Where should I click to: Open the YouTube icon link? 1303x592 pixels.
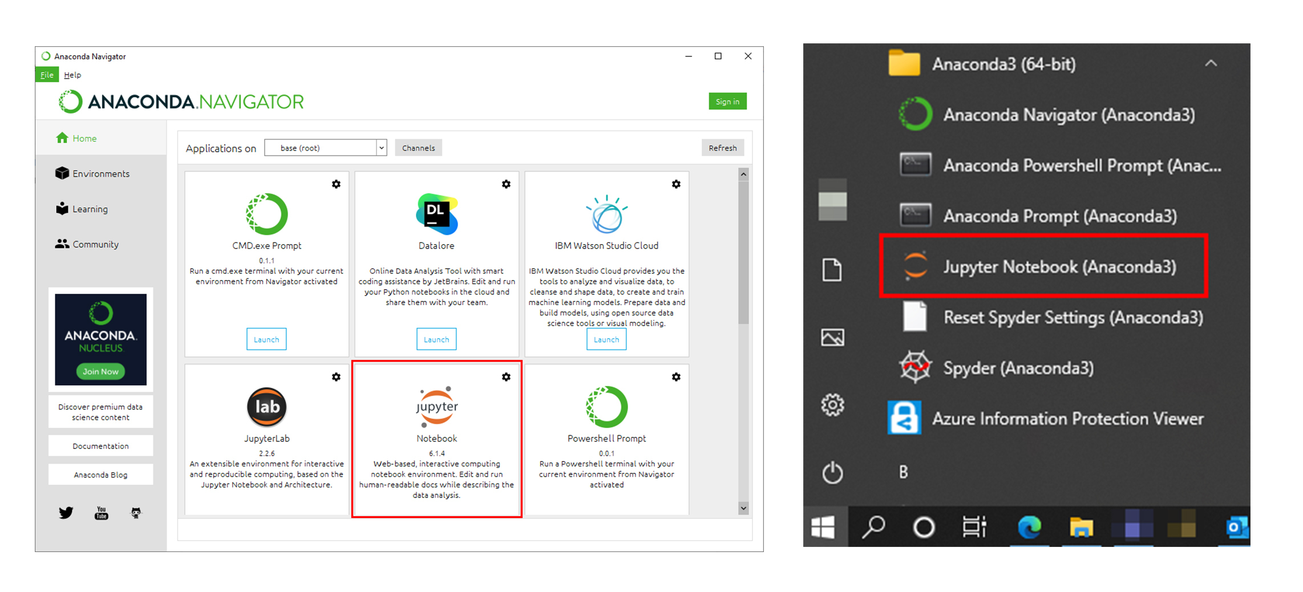101,513
